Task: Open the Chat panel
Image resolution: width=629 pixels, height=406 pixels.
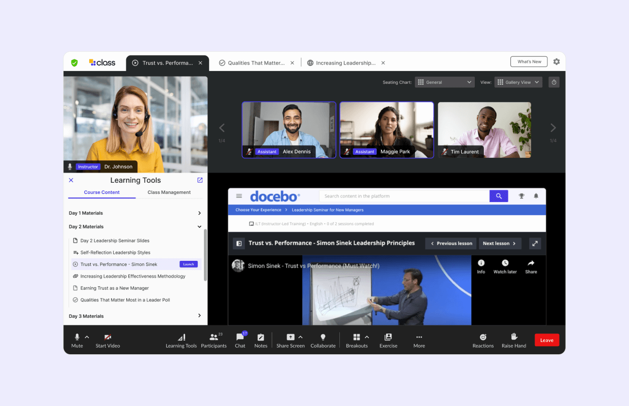Action: [240, 340]
